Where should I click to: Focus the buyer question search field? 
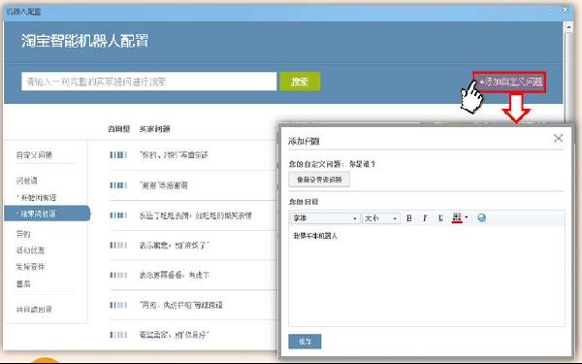148,82
